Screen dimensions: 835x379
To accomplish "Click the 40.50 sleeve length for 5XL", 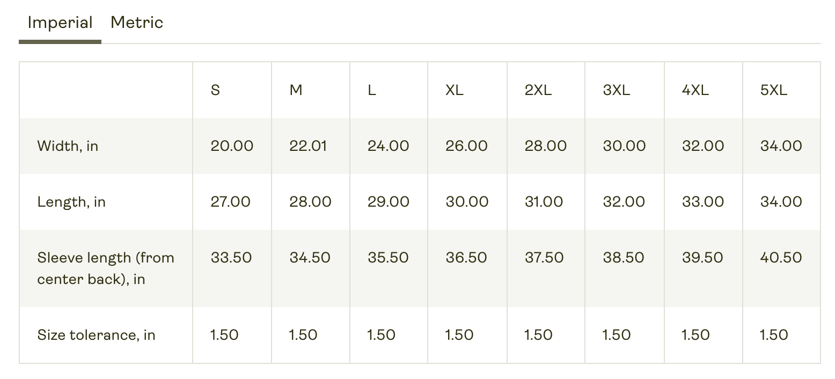I will (781, 258).
